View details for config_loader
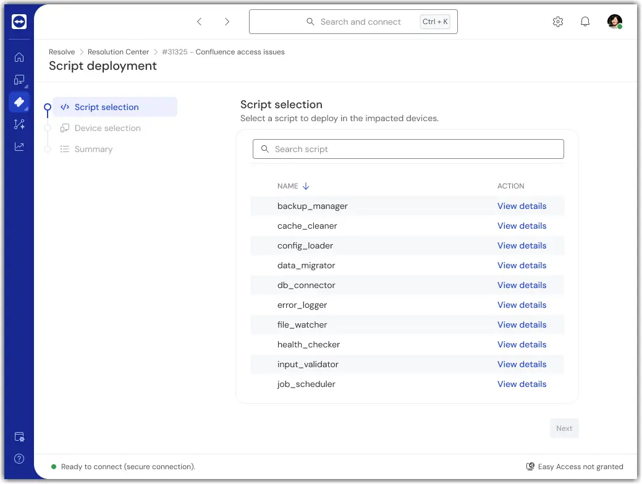Screen dimensions: 642x484 (x=522, y=245)
